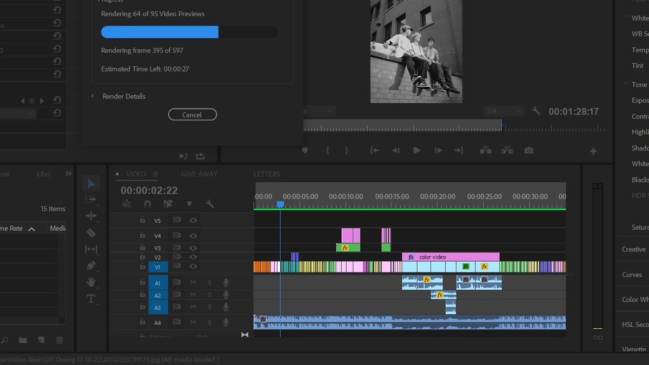Open button editor plus icon
This screenshot has height=365, width=649.
[593, 151]
